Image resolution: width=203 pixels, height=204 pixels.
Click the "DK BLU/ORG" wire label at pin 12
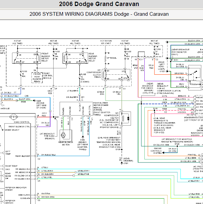47,174
